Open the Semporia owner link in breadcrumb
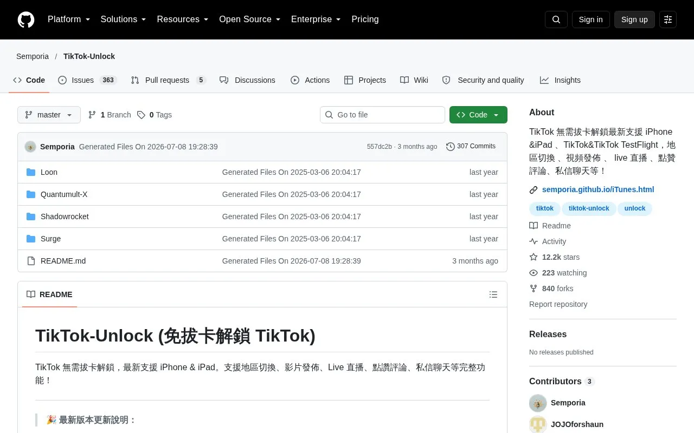694x433 pixels. coord(33,56)
